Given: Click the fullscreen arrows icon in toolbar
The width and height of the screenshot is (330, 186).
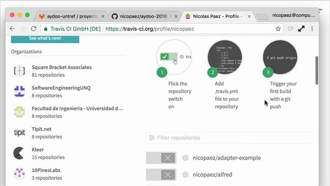Looking at the screenshot, I should tap(301, 29).
